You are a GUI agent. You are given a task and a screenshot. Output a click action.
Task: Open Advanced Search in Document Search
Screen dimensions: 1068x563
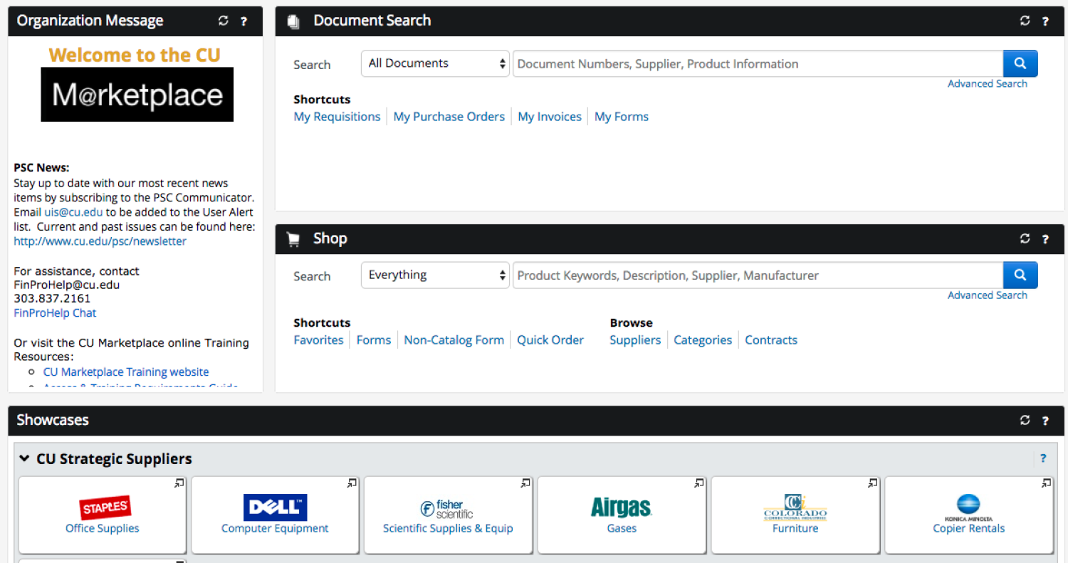click(x=987, y=84)
